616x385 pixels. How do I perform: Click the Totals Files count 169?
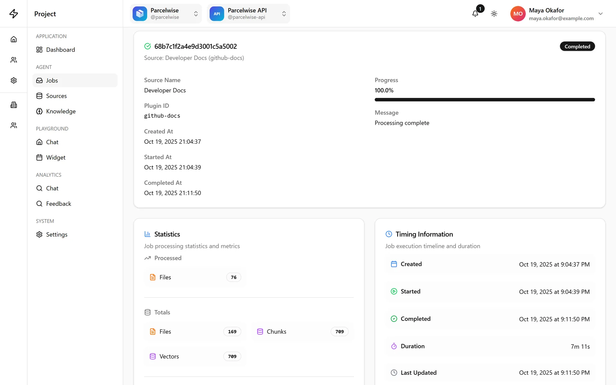(232, 332)
